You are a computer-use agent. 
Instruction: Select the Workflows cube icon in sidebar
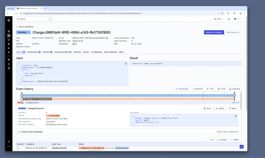9,31
